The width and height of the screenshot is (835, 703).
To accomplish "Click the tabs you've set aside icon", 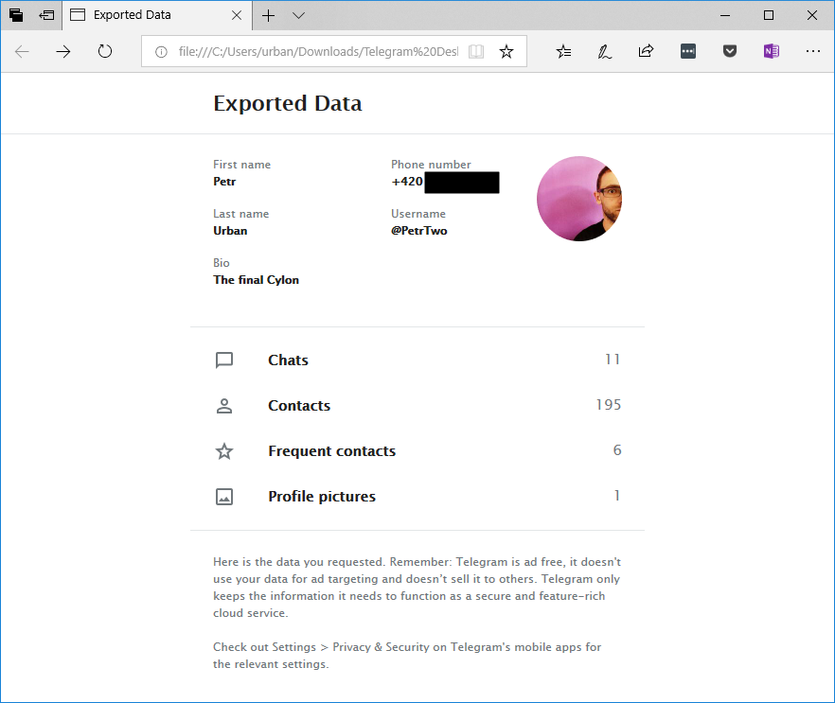I will (16, 15).
